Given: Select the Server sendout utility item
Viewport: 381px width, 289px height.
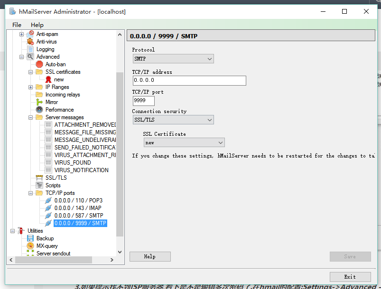Looking at the screenshot, I should (53, 254).
